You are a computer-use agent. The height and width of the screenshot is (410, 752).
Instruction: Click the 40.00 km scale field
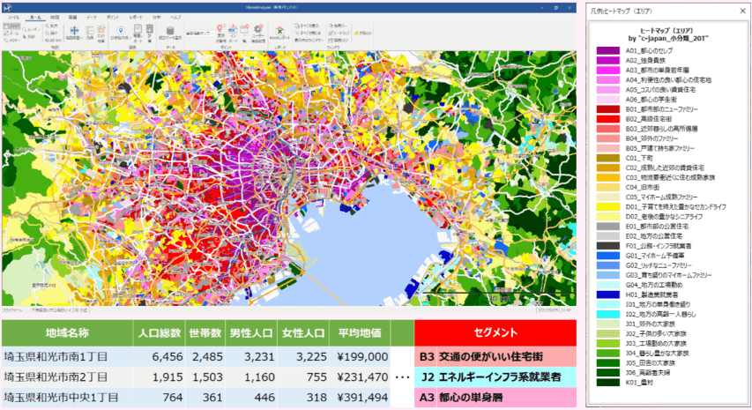coord(53,41)
